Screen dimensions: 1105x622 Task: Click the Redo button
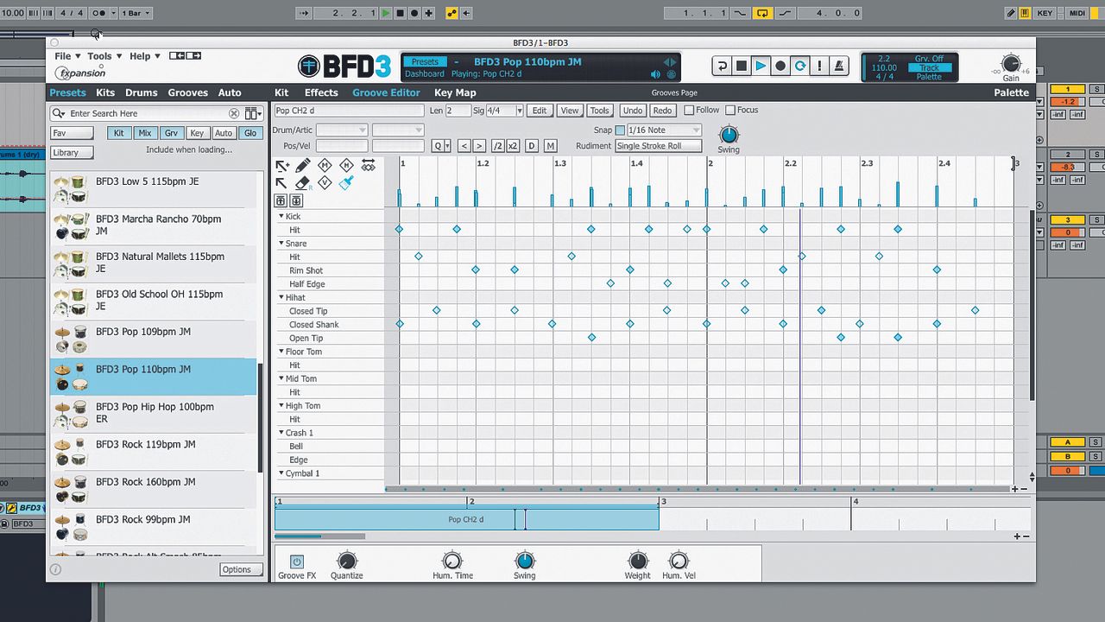coord(662,111)
